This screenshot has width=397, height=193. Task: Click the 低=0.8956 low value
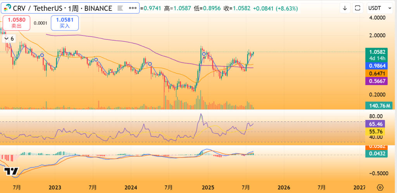(x=207, y=9)
